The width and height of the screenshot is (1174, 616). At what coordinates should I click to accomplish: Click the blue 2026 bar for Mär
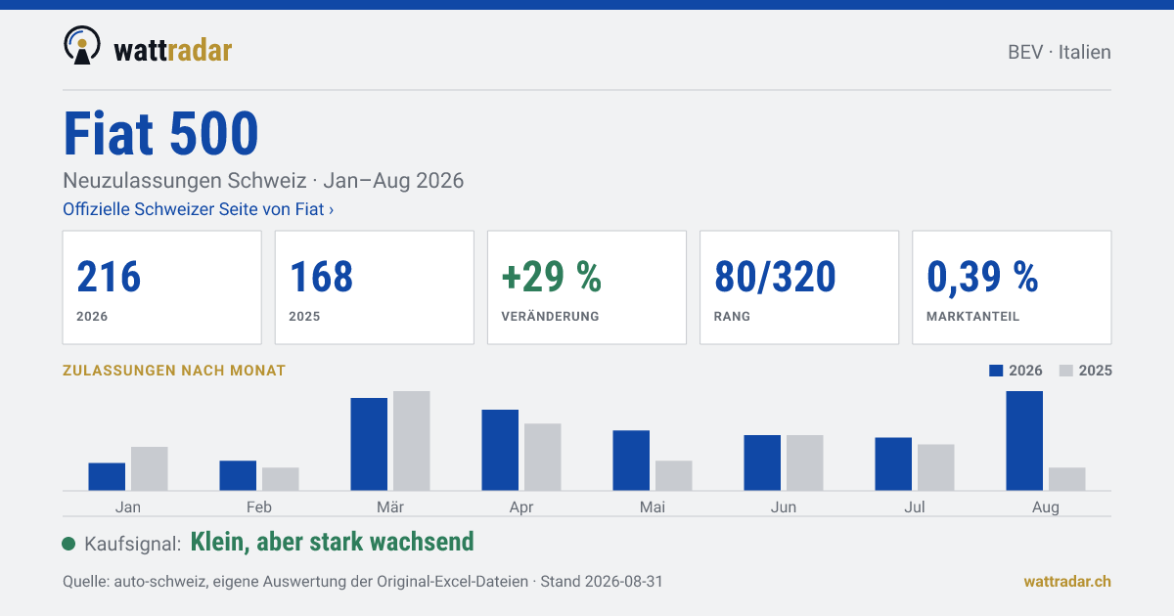(369, 444)
